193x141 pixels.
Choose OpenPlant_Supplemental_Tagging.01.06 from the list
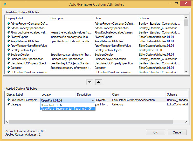tap(66, 109)
